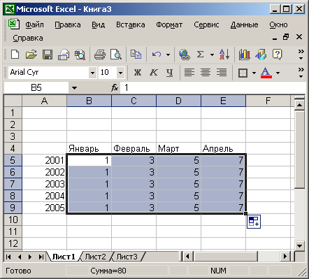This screenshot has width=309, height=279.
Task: Align text left
Action: (x=189, y=73)
